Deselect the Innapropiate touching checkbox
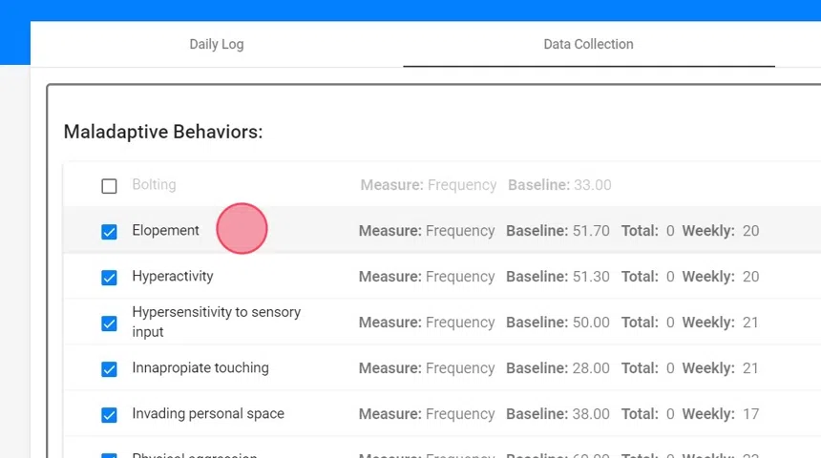The width and height of the screenshot is (821, 458). 109,369
